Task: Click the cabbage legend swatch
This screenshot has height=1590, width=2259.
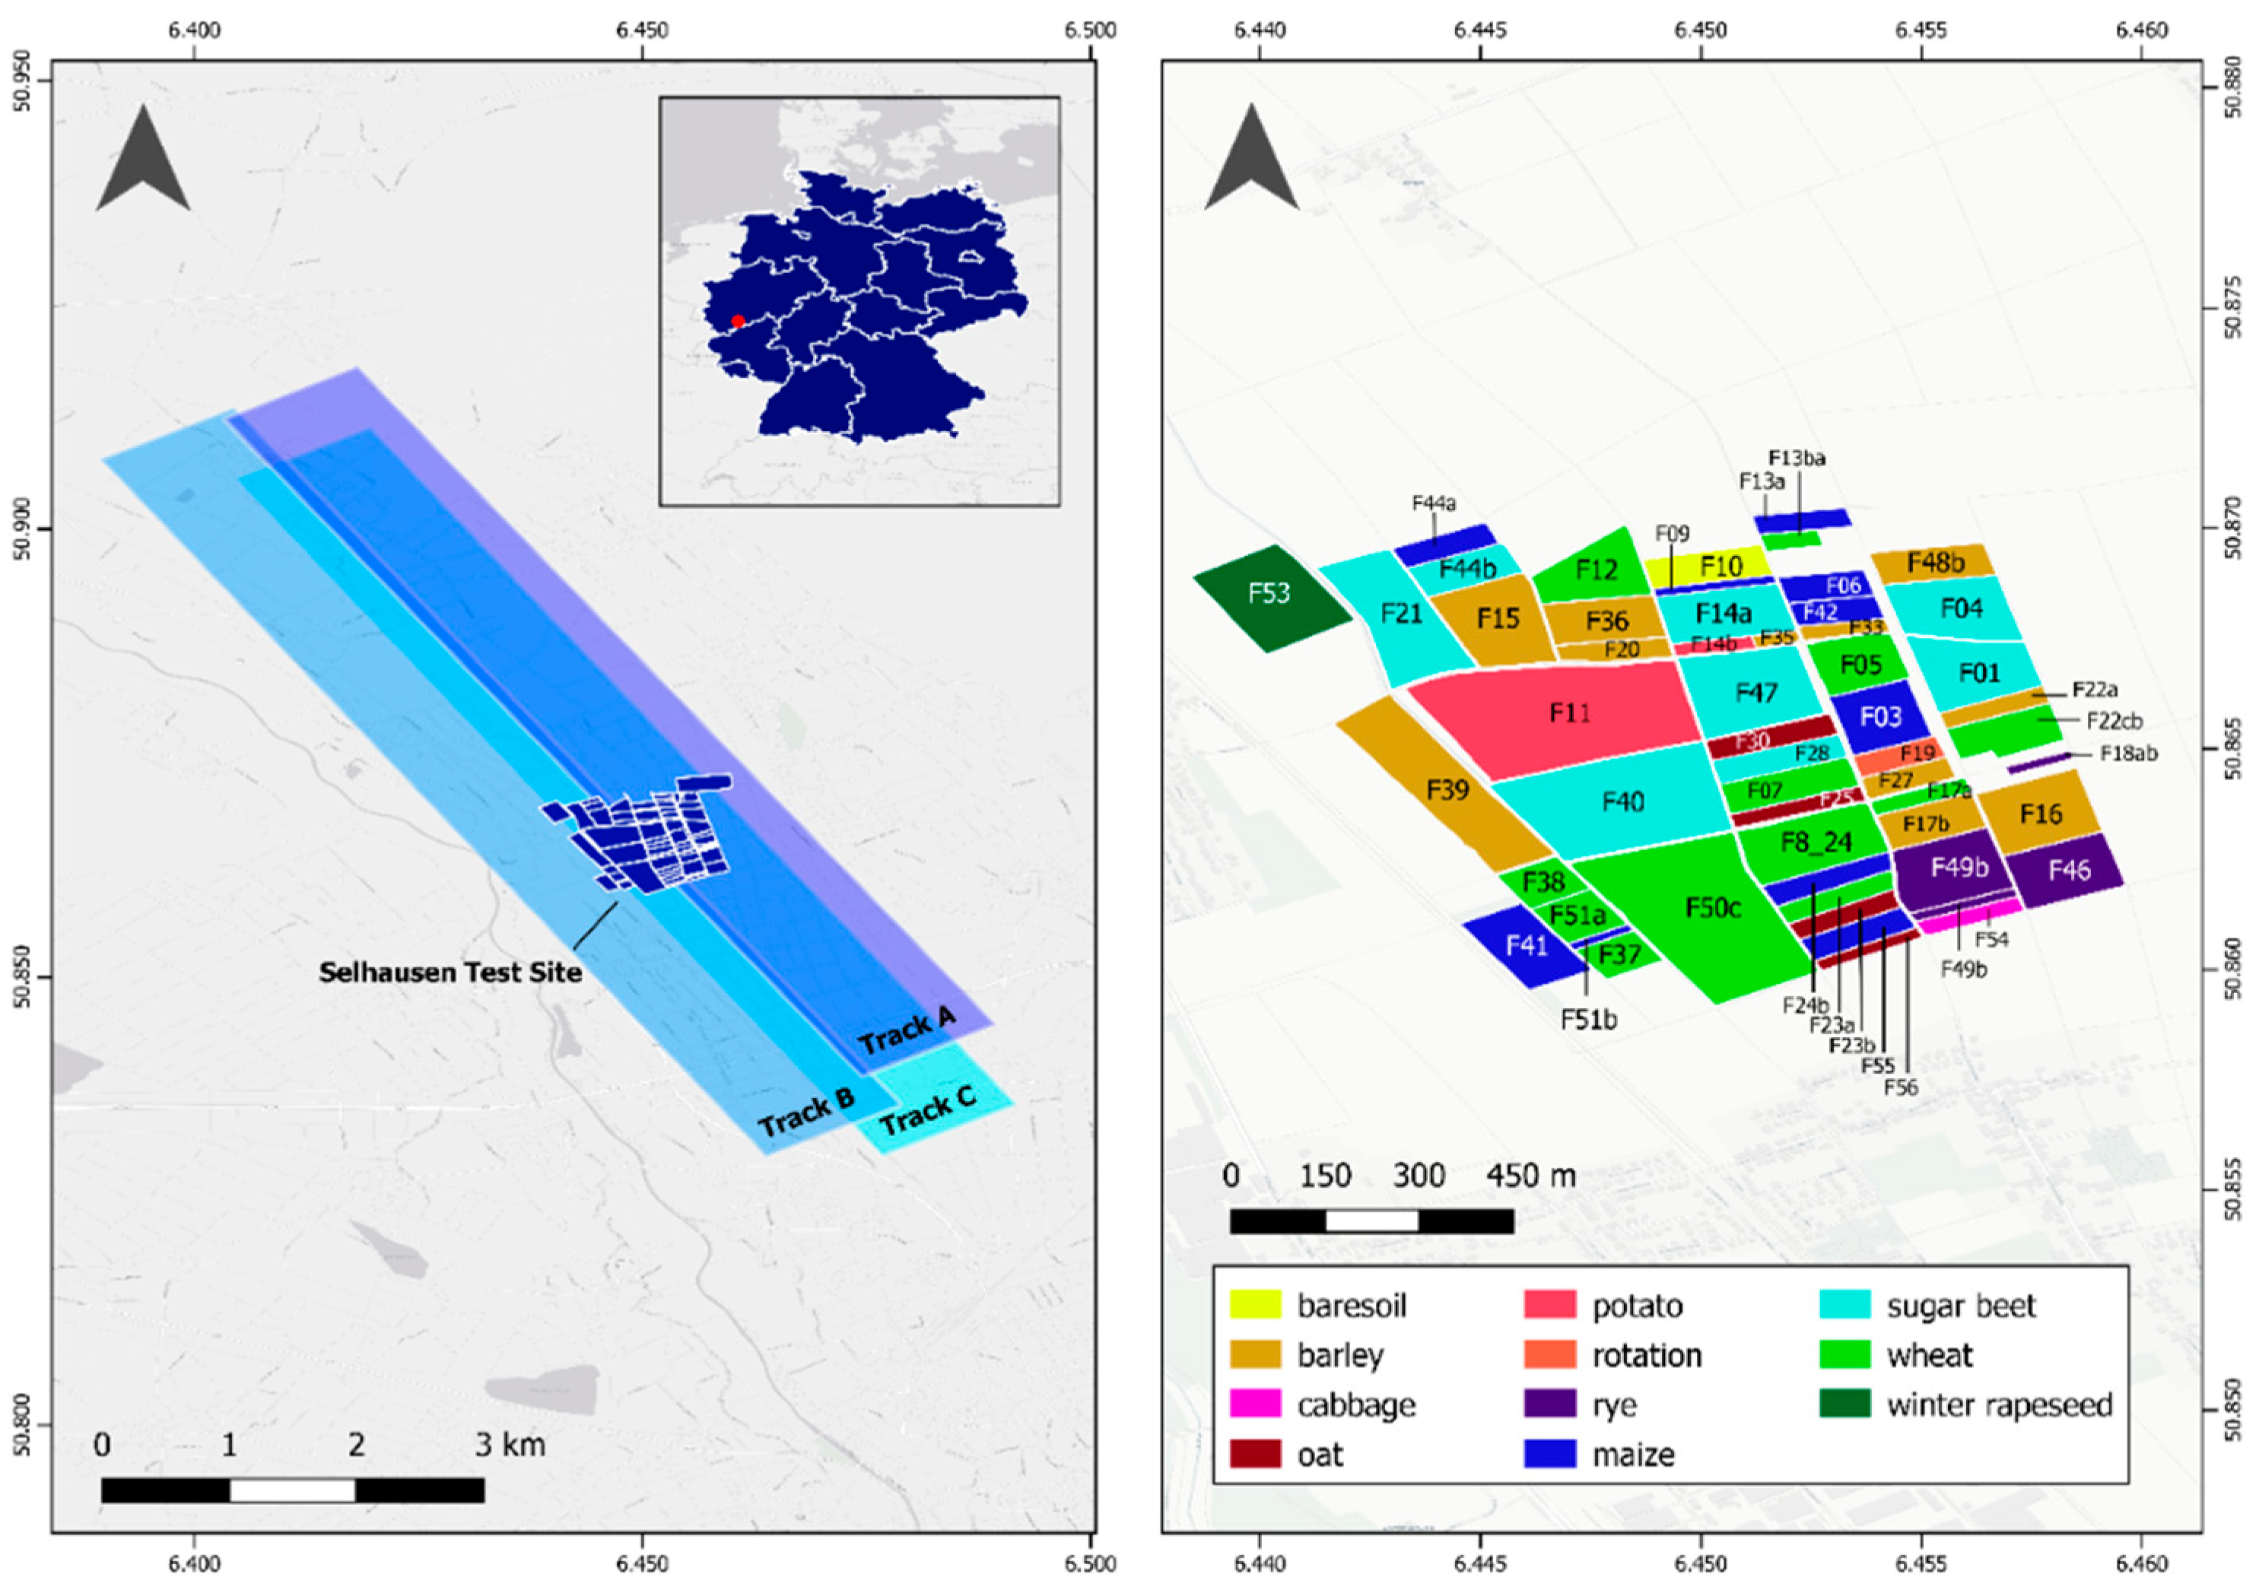Action: tap(1256, 1404)
